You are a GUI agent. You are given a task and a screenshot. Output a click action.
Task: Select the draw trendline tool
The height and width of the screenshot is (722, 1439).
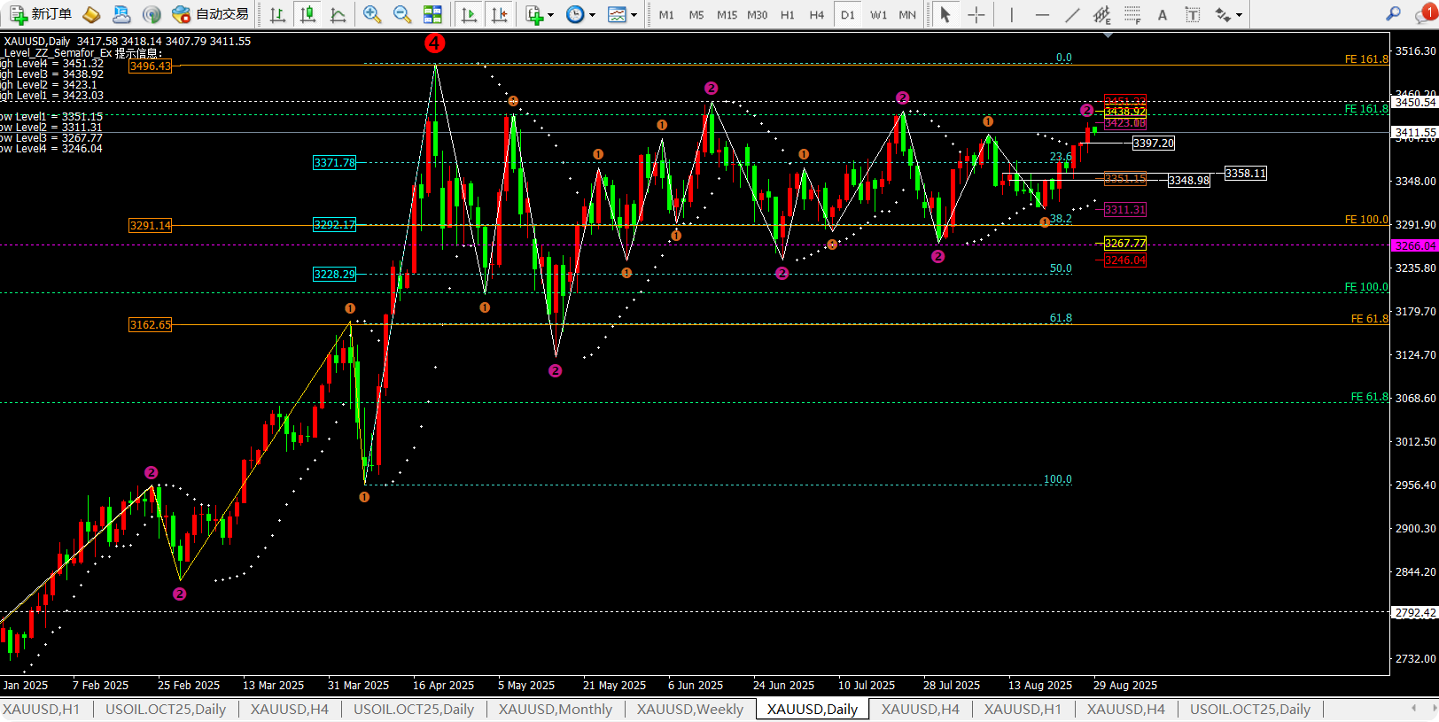pos(1072,14)
